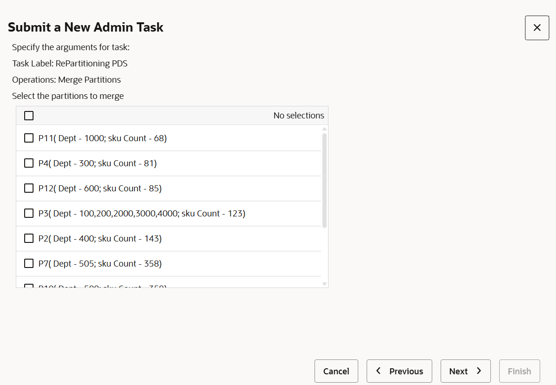Viewport: 556px width, 385px height.
Task: Click the Finish button
Action: (x=519, y=371)
